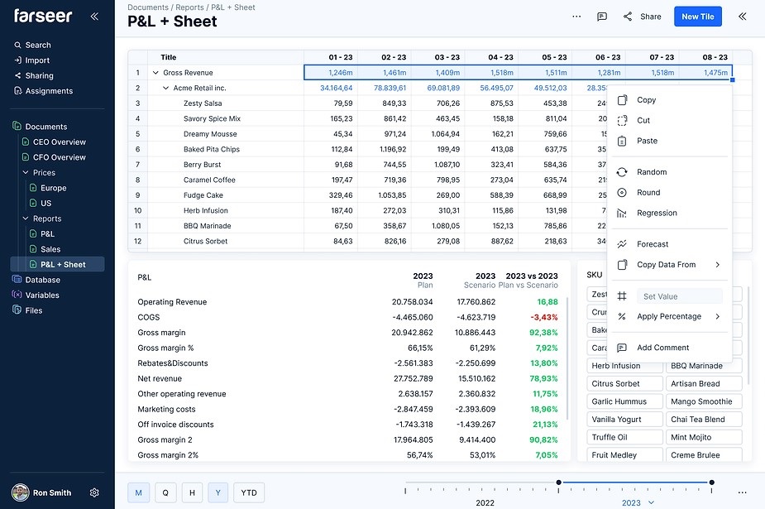Collapse the right panel with double chevron
Viewport: 765px width, 509px height.
pos(742,17)
